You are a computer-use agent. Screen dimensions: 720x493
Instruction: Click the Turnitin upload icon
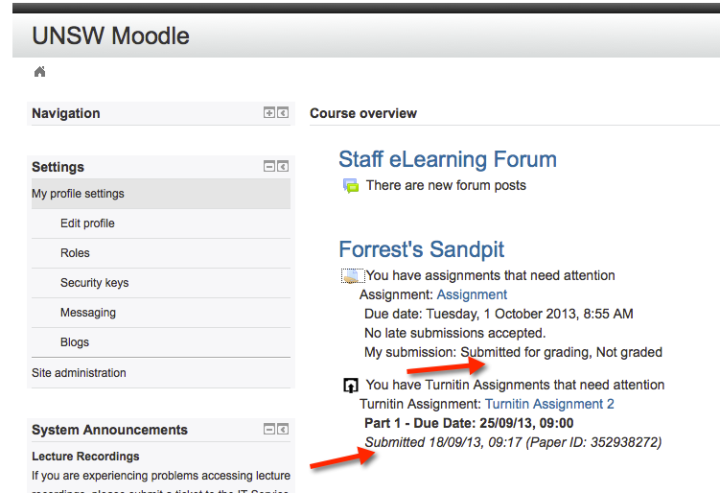tap(351, 385)
